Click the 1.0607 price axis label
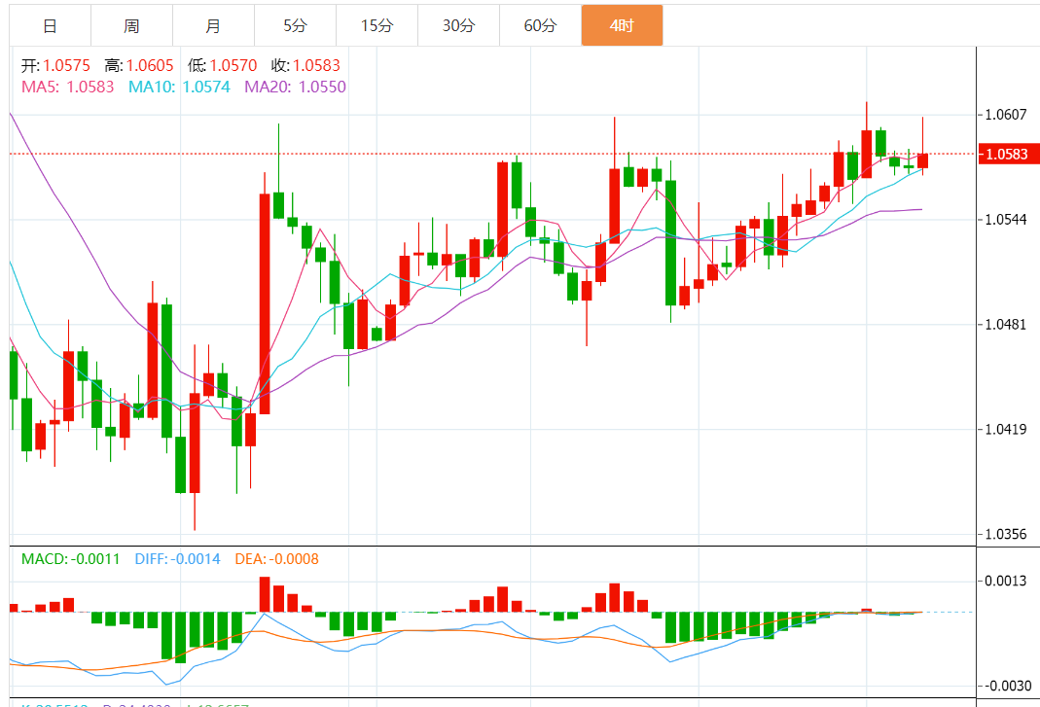The width and height of the screenshot is (1040, 707). (x=1006, y=115)
